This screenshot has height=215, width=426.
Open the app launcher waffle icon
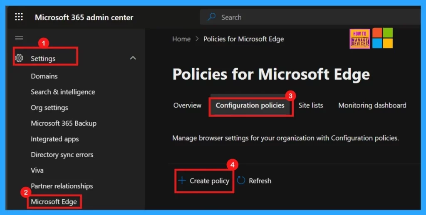(19, 17)
